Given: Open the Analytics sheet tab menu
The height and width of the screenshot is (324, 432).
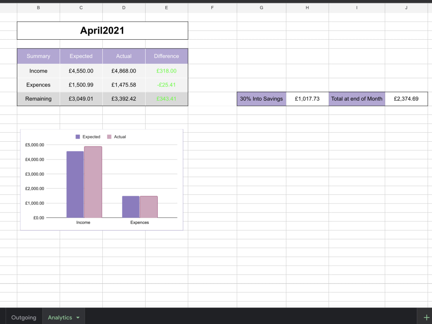Looking at the screenshot, I should pos(79,317).
